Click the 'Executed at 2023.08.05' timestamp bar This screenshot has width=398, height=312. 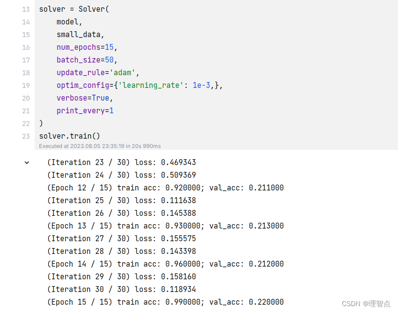pos(98,146)
